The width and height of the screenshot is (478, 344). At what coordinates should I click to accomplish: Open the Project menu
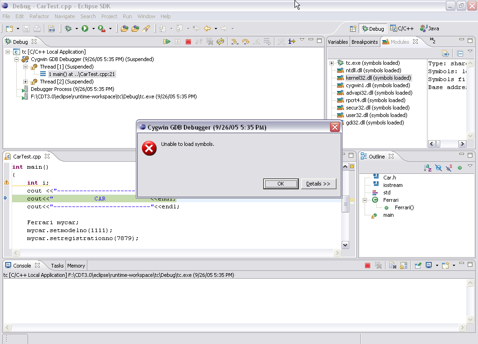tap(109, 16)
